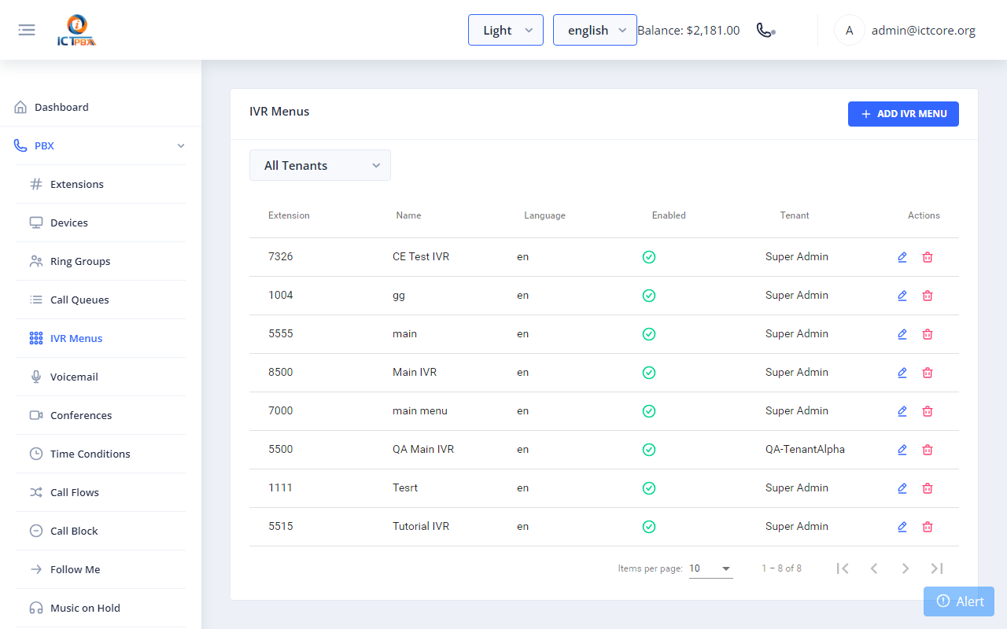Click the ICTPBX logo

point(76,31)
